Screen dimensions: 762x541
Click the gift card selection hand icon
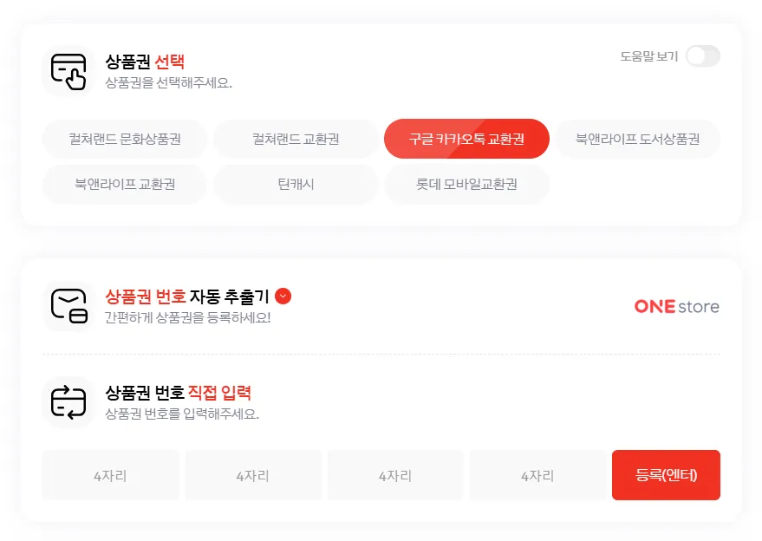pos(68,72)
